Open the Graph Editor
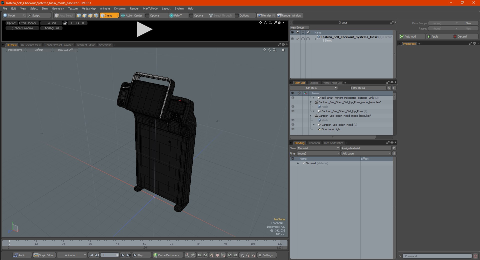Image resolution: width=480 pixels, height=260 pixels. click(x=44, y=255)
